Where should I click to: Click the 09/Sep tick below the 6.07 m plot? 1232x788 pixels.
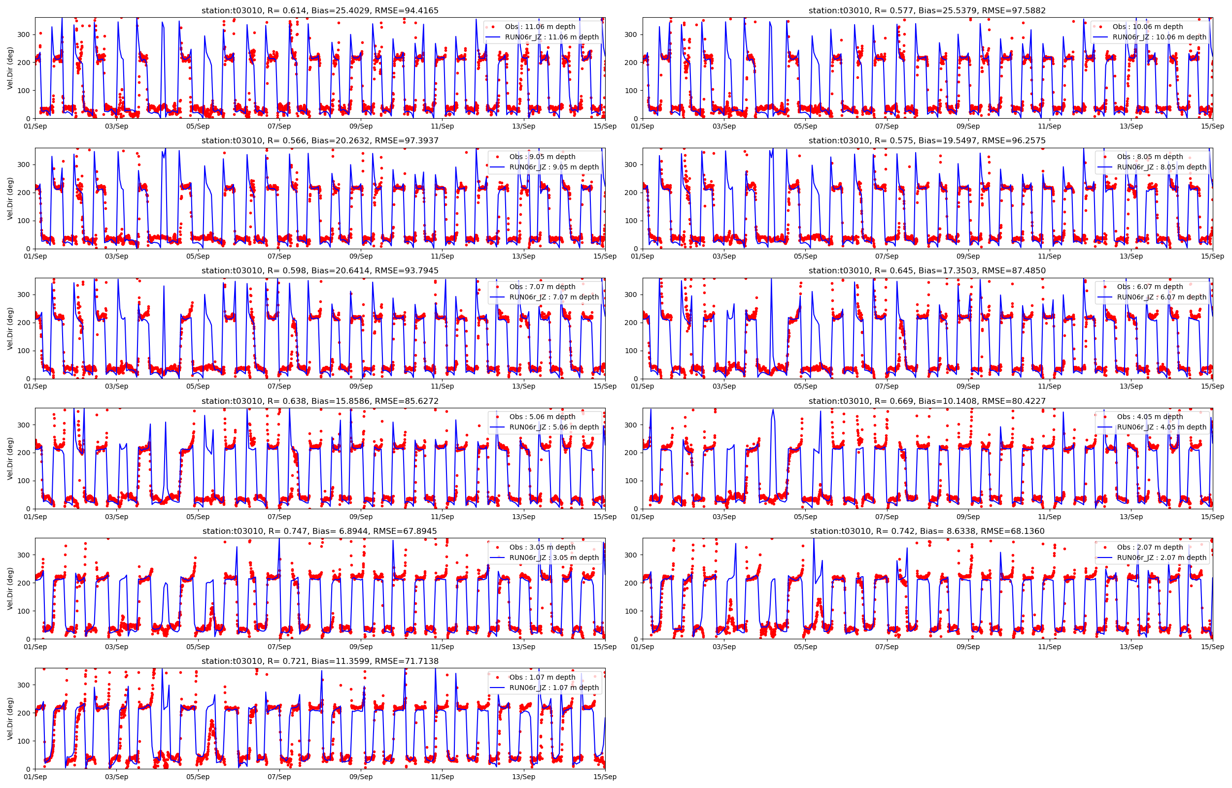(x=968, y=386)
